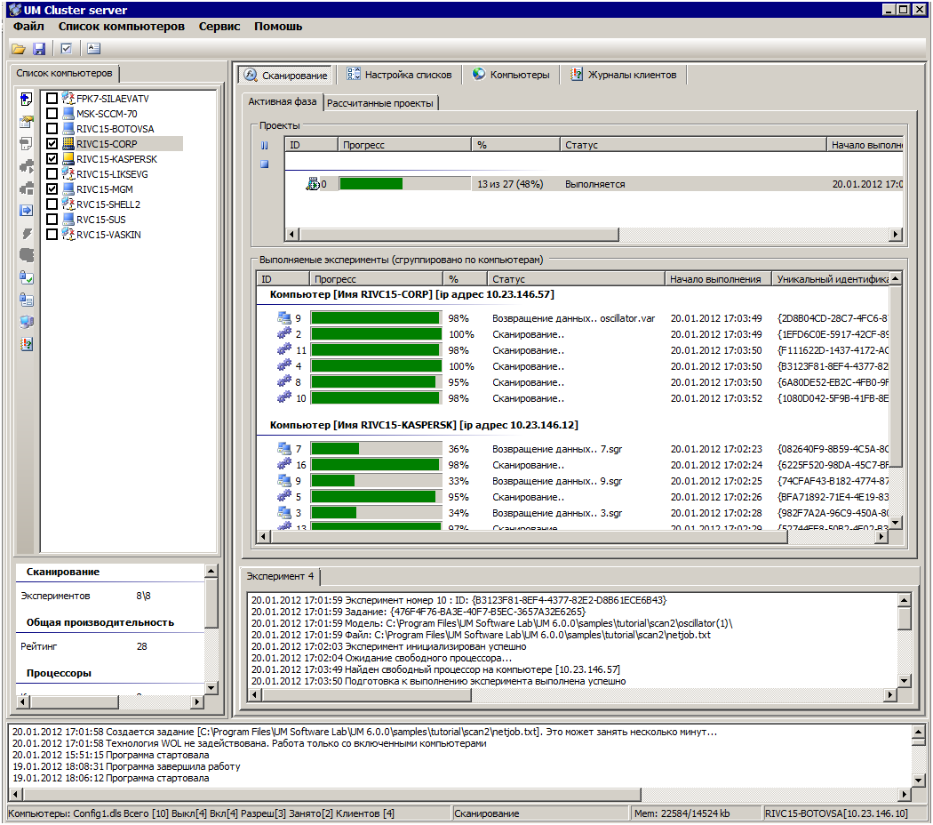933x825 pixels.
Task: Check the RVC15-SUS checkbox
Action: (x=52, y=219)
